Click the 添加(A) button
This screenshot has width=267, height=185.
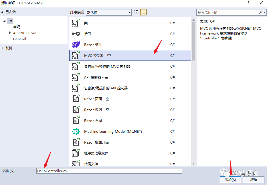click(230, 180)
